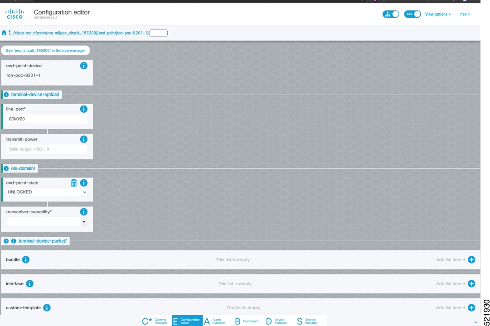Open the nso user menu
This screenshot has height=326, width=490.
pos(465,14)
